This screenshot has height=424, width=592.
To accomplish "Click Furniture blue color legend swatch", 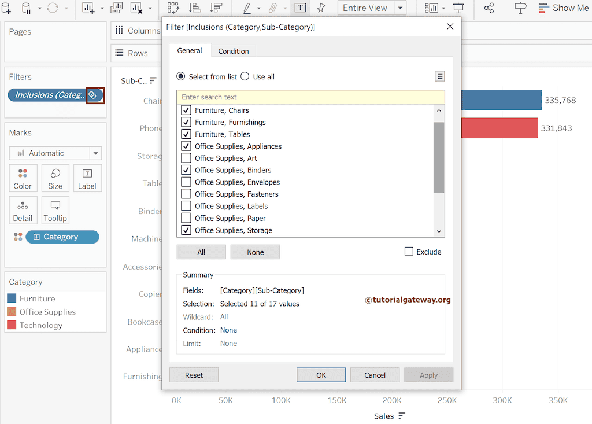I will click(x=12, y=298).
